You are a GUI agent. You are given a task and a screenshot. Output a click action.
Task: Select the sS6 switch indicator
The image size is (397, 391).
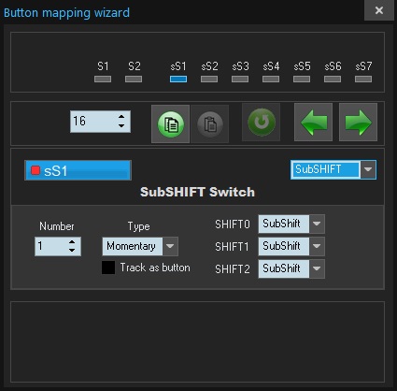point(333,80)
